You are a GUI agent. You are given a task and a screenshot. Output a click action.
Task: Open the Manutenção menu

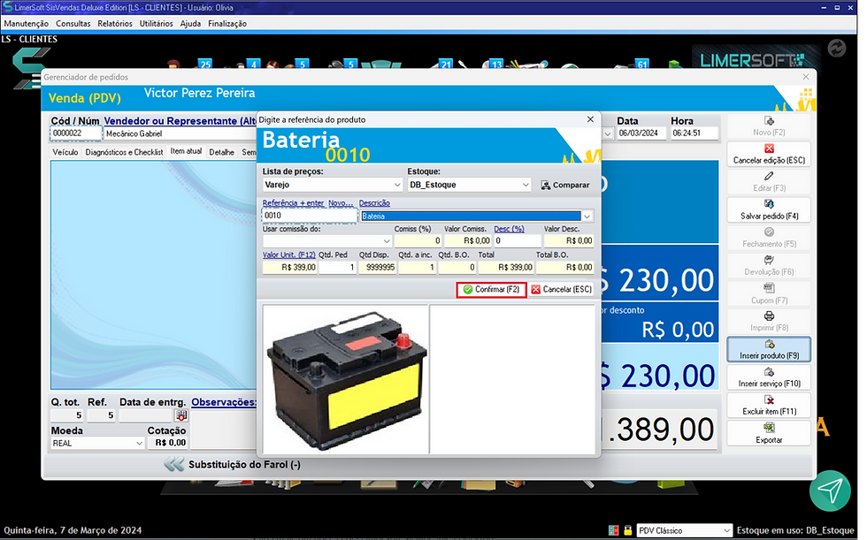(26, 24)
